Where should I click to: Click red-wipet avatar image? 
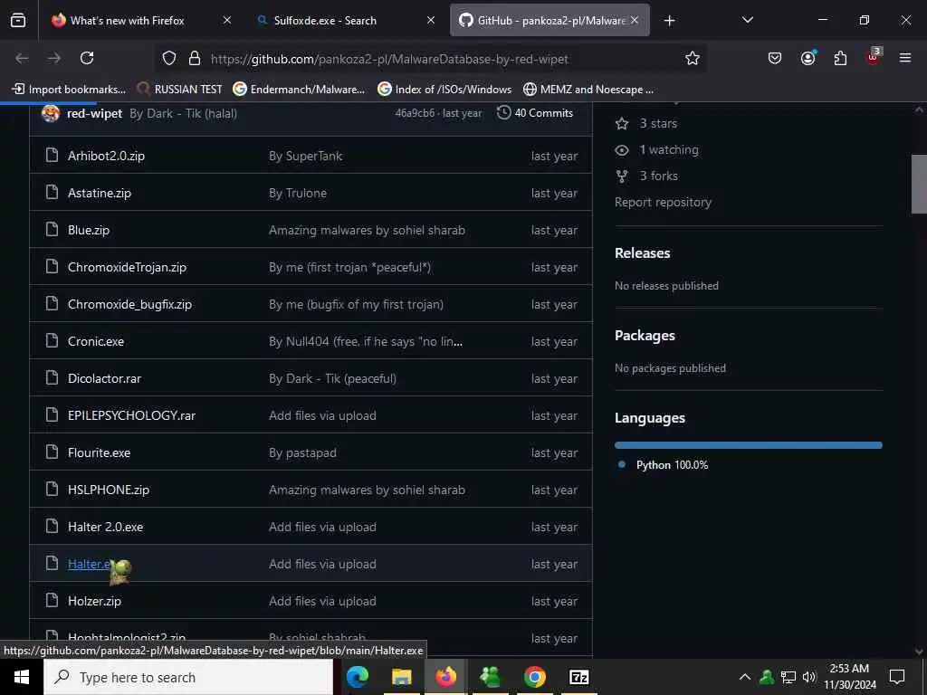(51, 113)
